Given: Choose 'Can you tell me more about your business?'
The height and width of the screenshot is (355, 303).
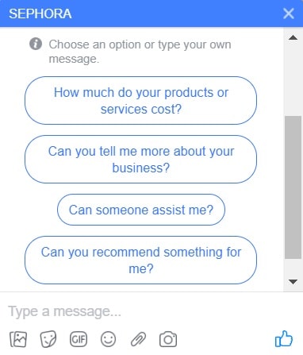Looking at the screenshot, I should (x=140, y=160).
